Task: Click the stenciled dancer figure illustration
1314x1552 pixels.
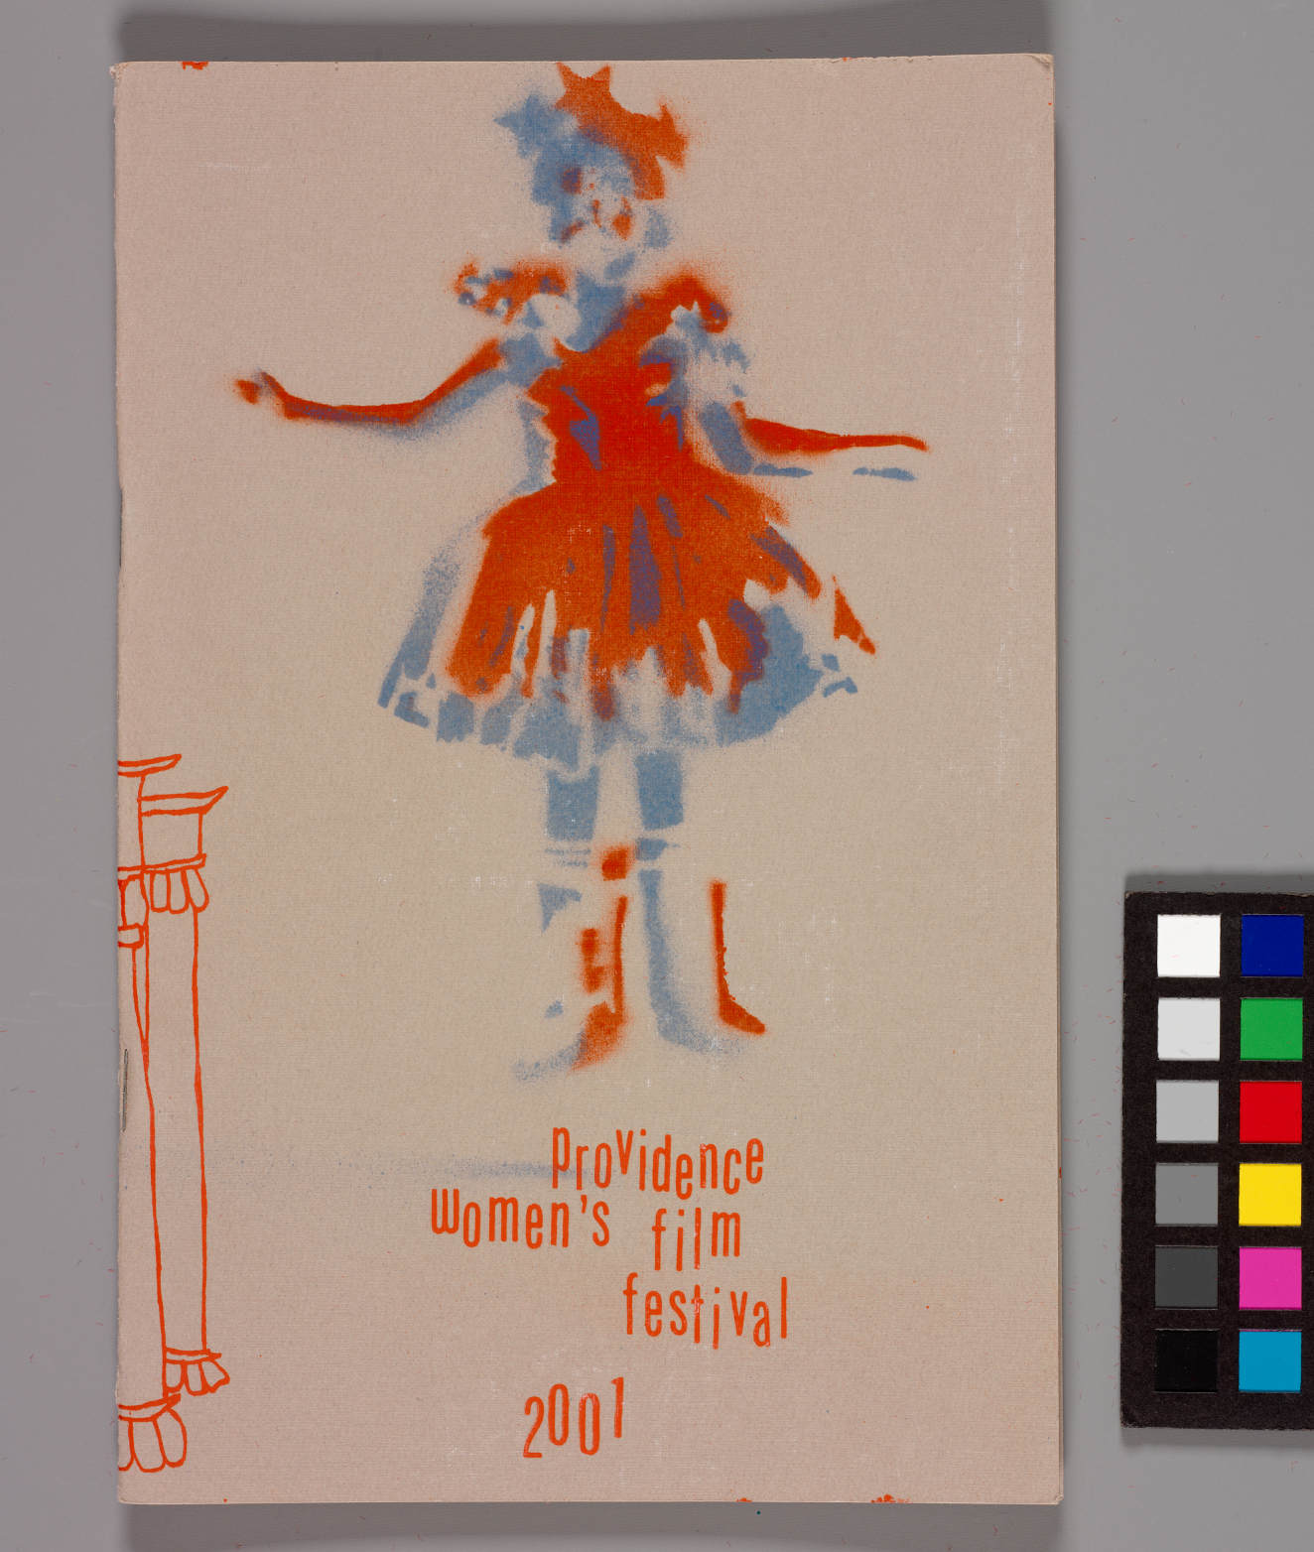Action: tap(584, 571)
